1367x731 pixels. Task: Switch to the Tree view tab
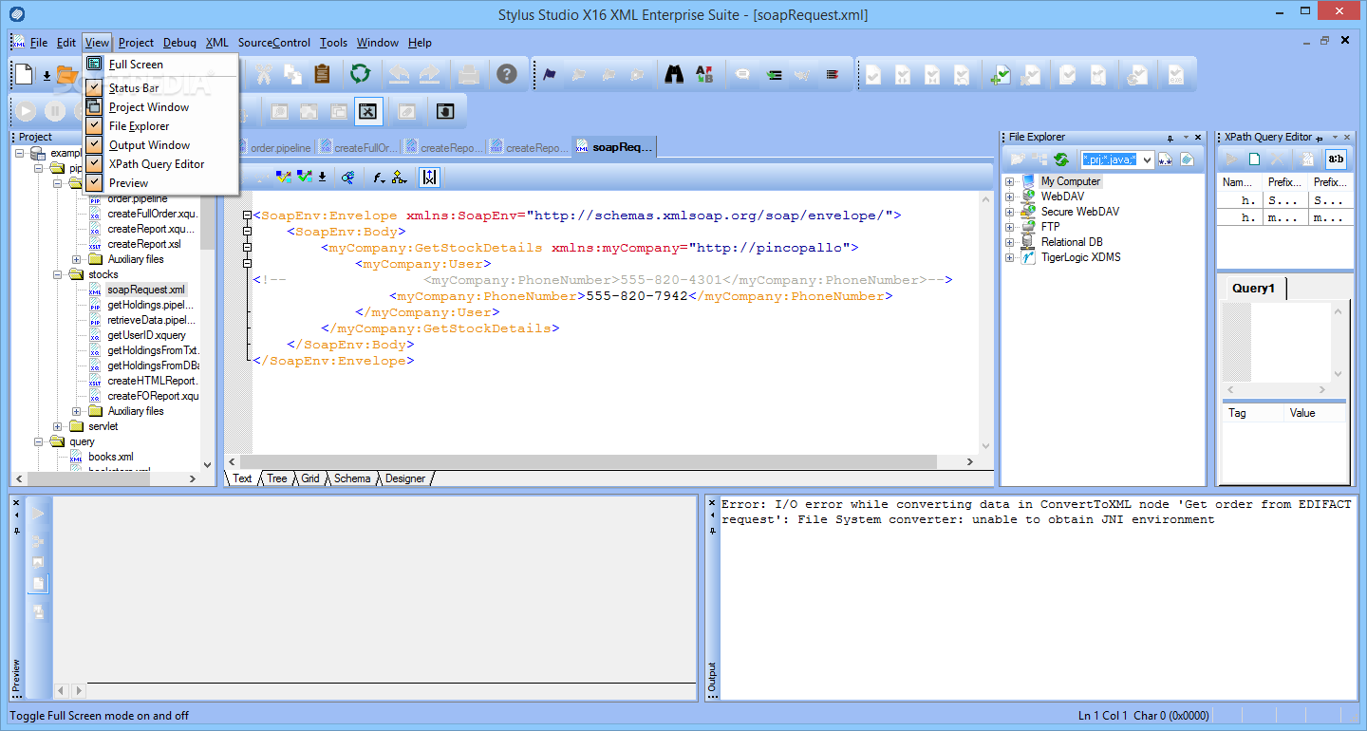pos(276,478)
